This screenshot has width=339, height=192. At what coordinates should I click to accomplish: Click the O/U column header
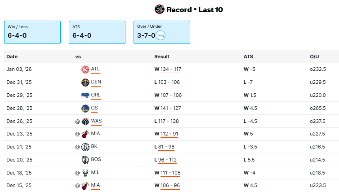tap(314, 57)
